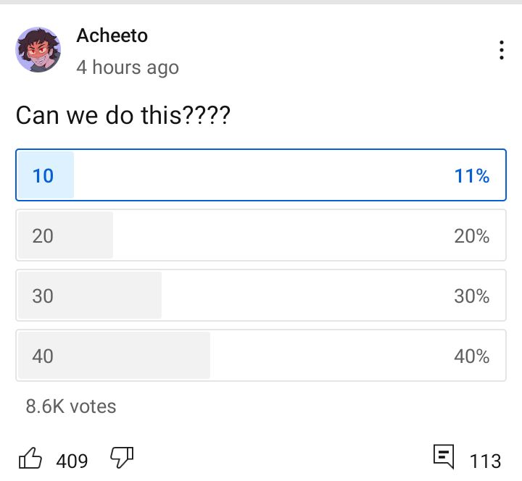Viewport: 522px width, 481px height.
Task: Open Acheeto's profile avatar
Action: [x=38, y=49]
